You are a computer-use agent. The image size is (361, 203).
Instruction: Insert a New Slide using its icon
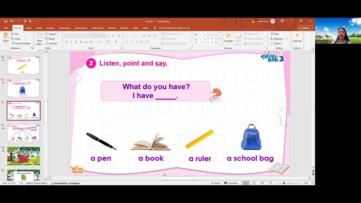pyautogui.click(x=39, y=36)
